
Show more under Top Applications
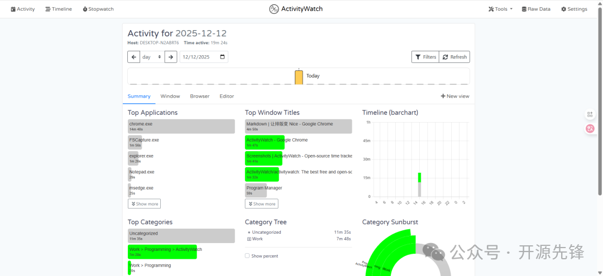[144, 204]
